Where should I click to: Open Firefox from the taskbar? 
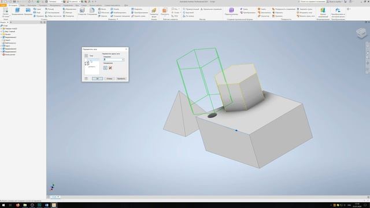point(18,205)
